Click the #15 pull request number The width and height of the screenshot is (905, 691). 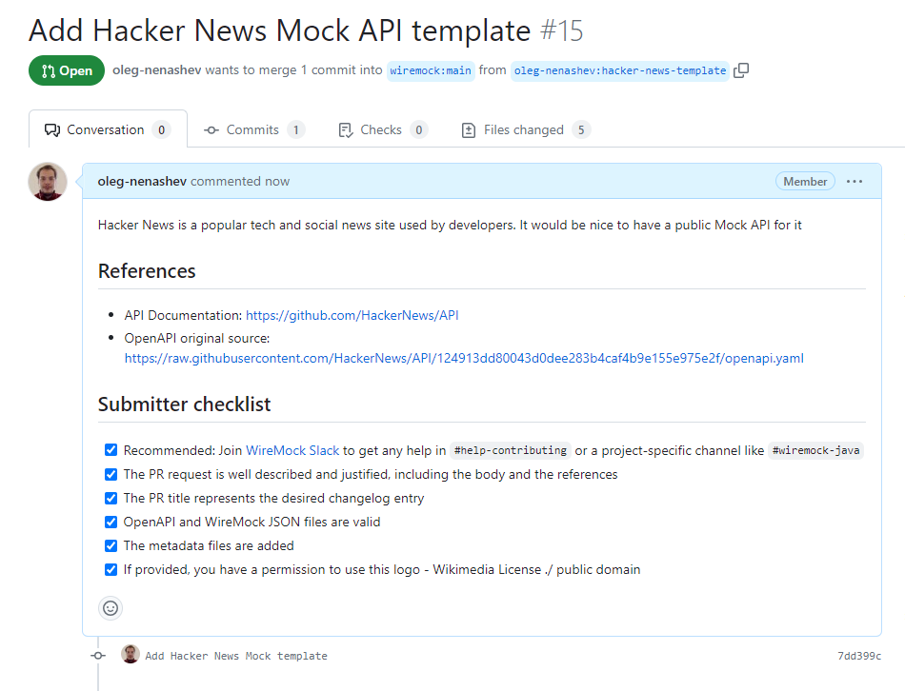point(562,30)
